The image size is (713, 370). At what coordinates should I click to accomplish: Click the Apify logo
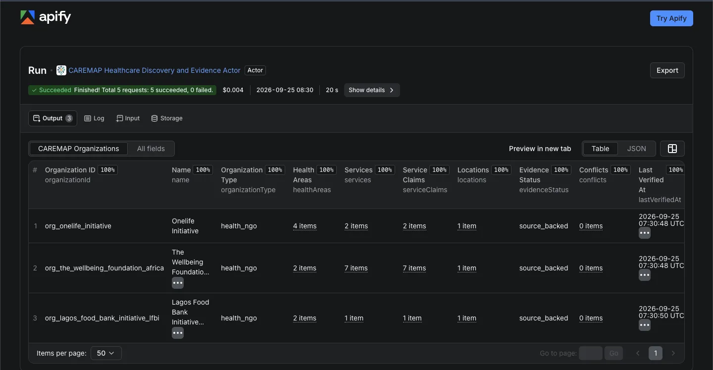(46, 17)
